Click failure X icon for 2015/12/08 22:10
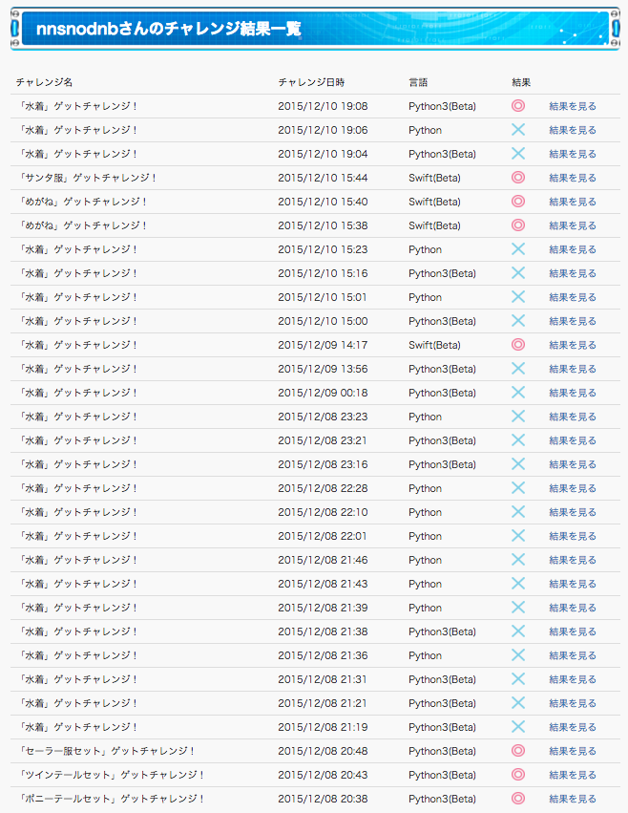The image size is (628, 813). click(x=518, y=512)
